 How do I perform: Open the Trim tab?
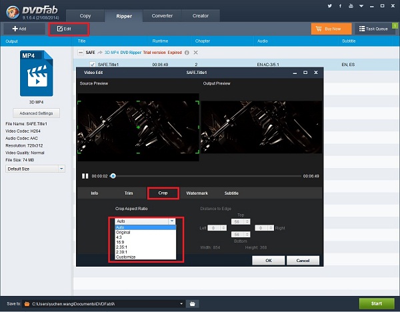pyautogui.click(x=129, y=193)
